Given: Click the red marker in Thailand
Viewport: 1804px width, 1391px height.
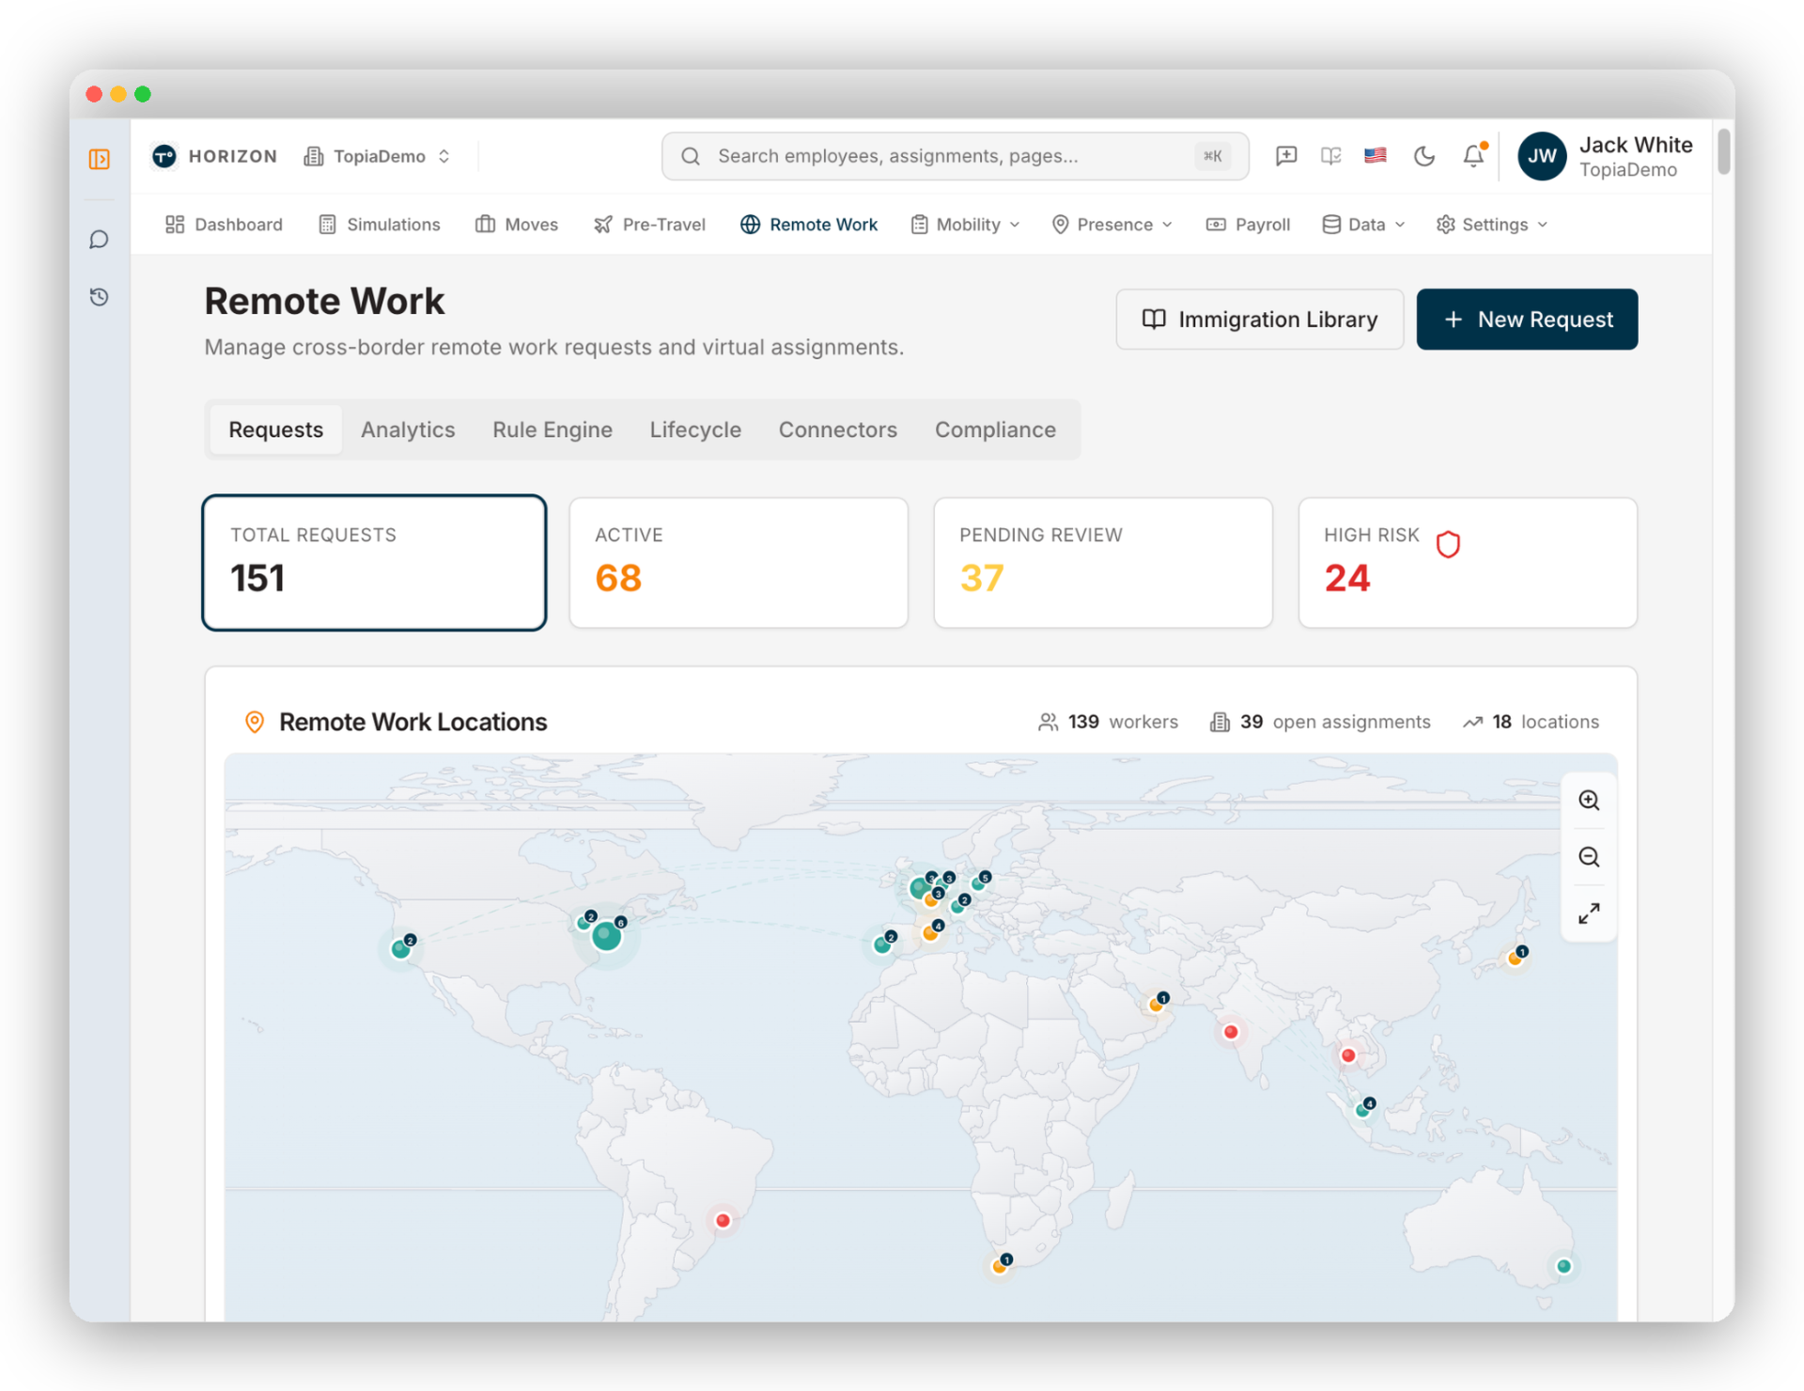Looking at the screenshot, I should tap(1348, 1055).
